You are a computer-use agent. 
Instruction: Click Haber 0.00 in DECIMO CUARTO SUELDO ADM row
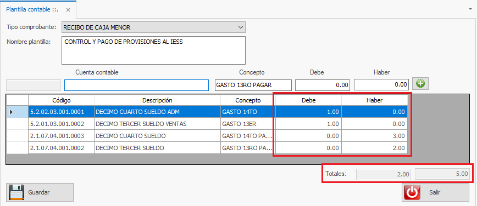tap(374, 112)
